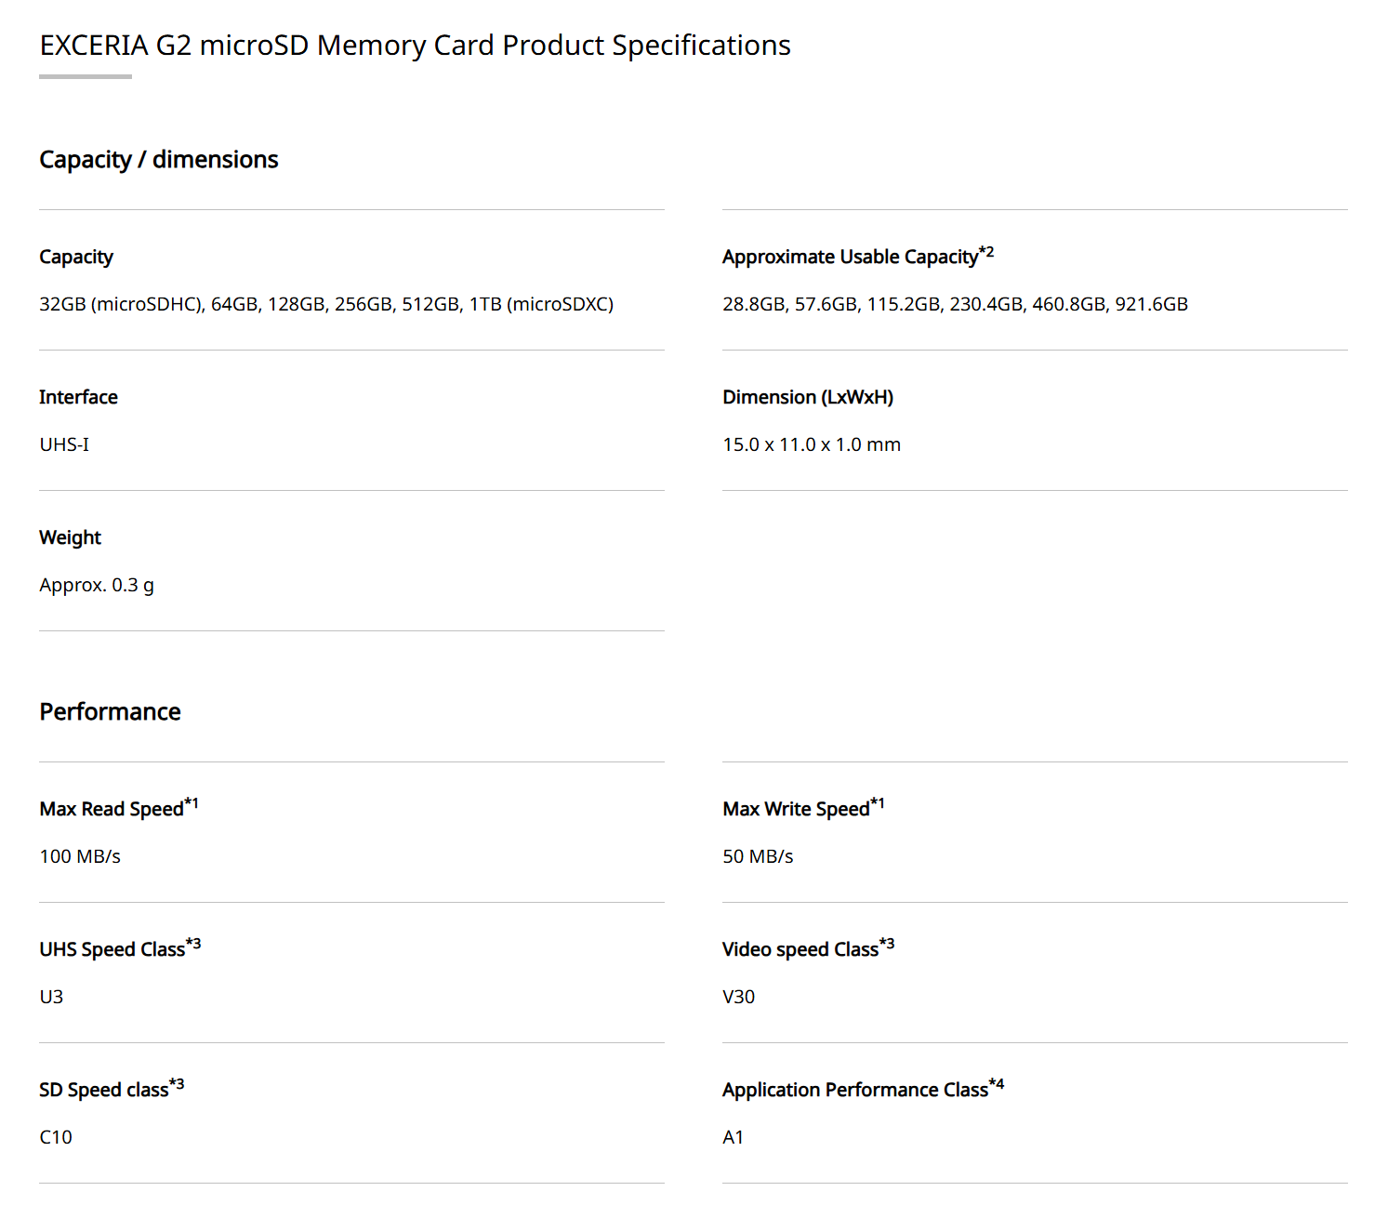1388x1218 pixels.
Task: Click the Approx. 0.3 g weight value
Action: coord(97,585)
